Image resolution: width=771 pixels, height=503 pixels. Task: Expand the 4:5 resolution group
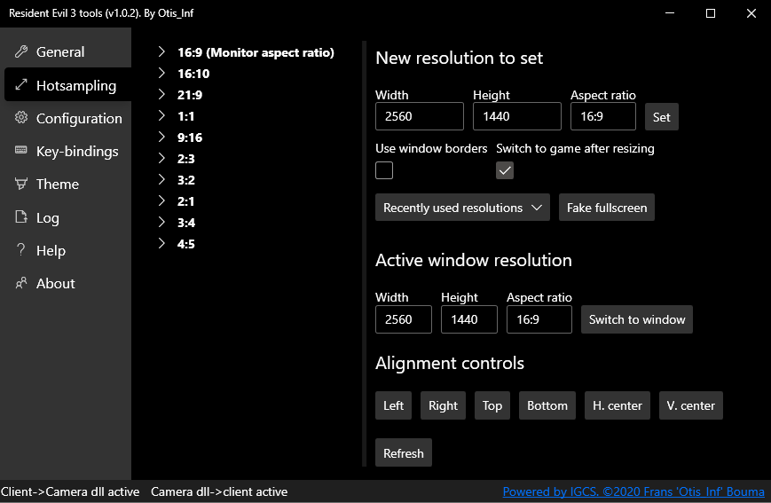click(161, 243)
